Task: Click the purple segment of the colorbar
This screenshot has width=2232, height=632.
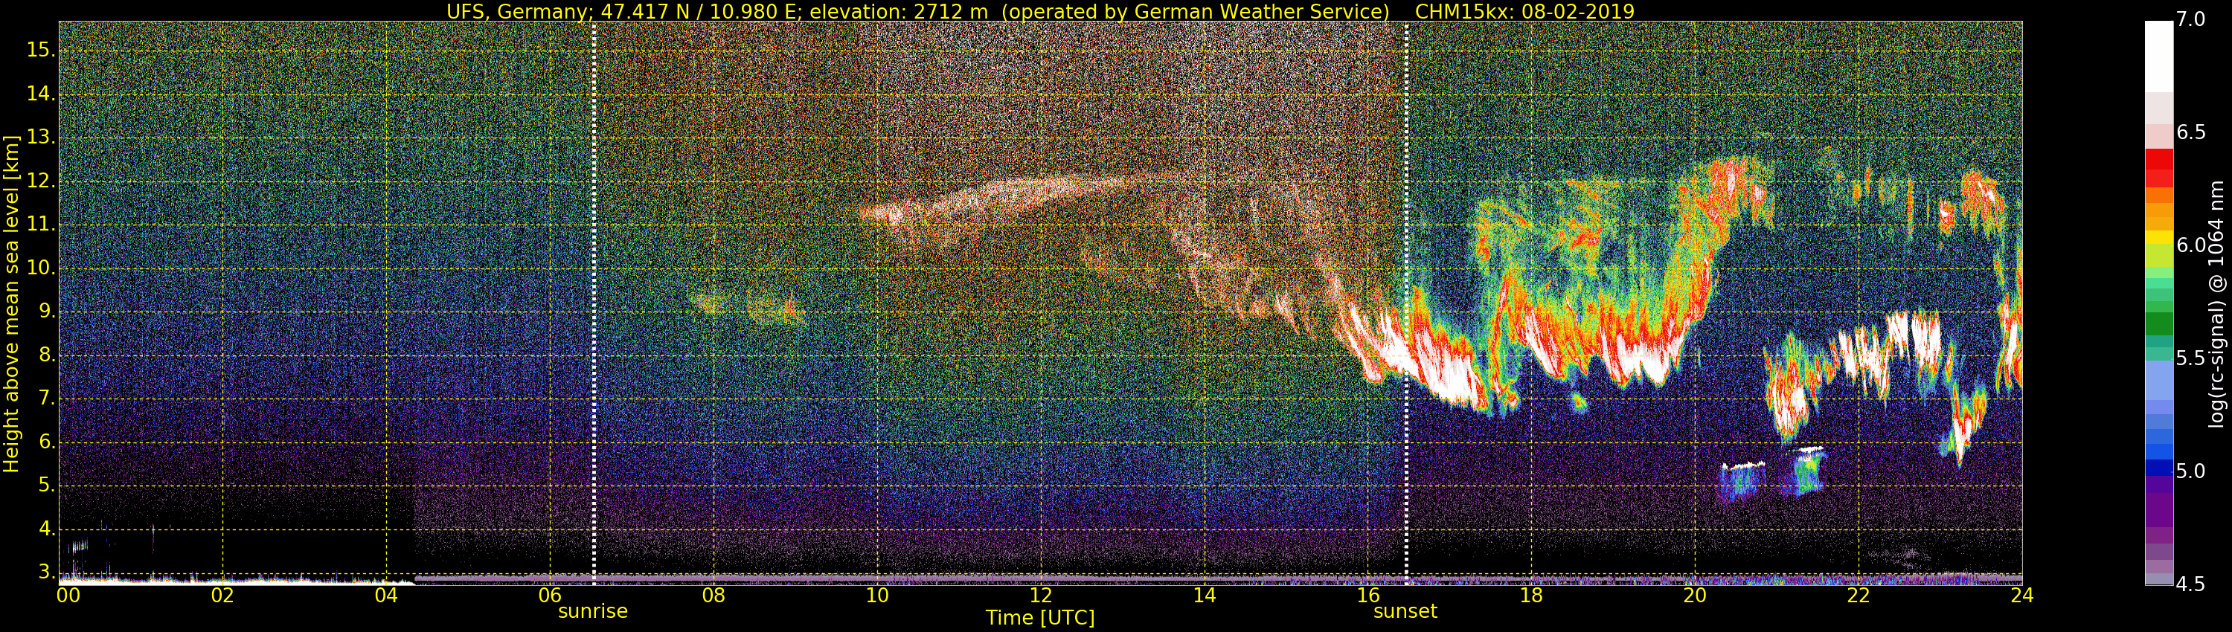Action: (2158, 511)
